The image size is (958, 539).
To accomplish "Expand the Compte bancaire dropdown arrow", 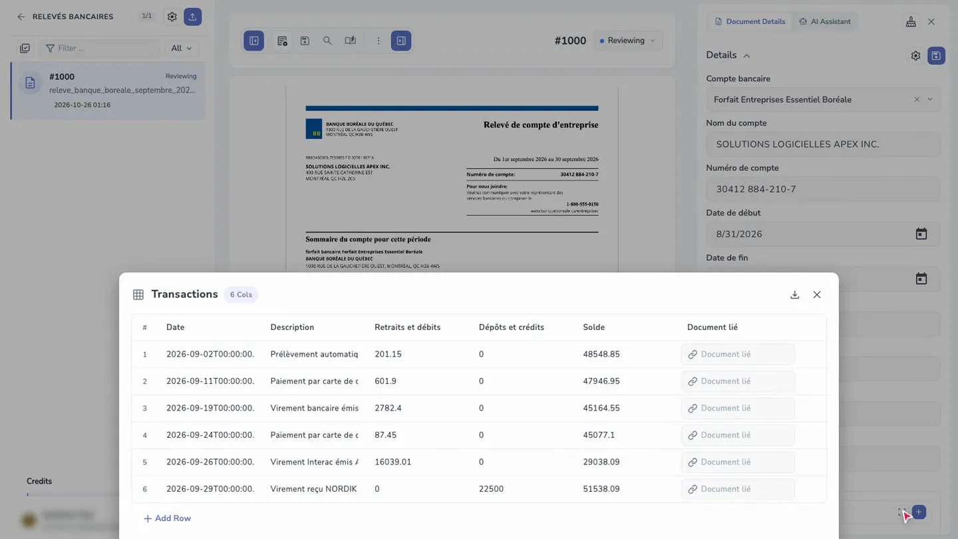I will point(930,100).
